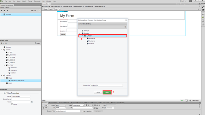Click the Expression input field
Screen dimensions: 205x115
click(x=107, y=85)
